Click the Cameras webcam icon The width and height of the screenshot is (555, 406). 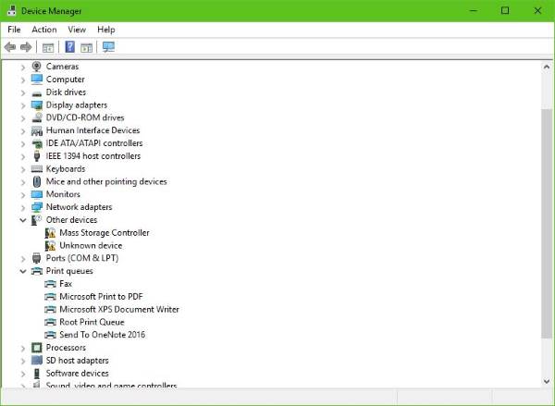[x=36, y=67]
